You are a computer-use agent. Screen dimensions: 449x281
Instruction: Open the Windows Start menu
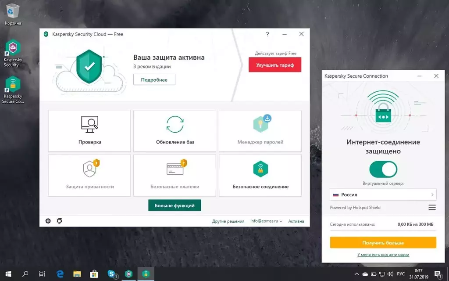(8, 274)
